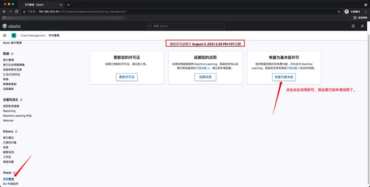Open 订阅功能 link in the 恢复为基本级许可 card
The image size is (370, 187).
click(293, 68)
